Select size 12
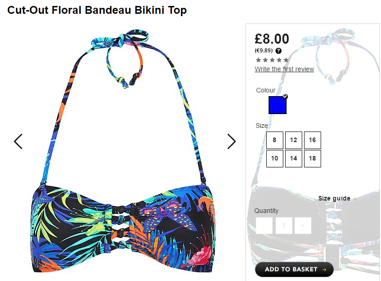This screenshot has height=281, width=381. click(x=293, y=140)
